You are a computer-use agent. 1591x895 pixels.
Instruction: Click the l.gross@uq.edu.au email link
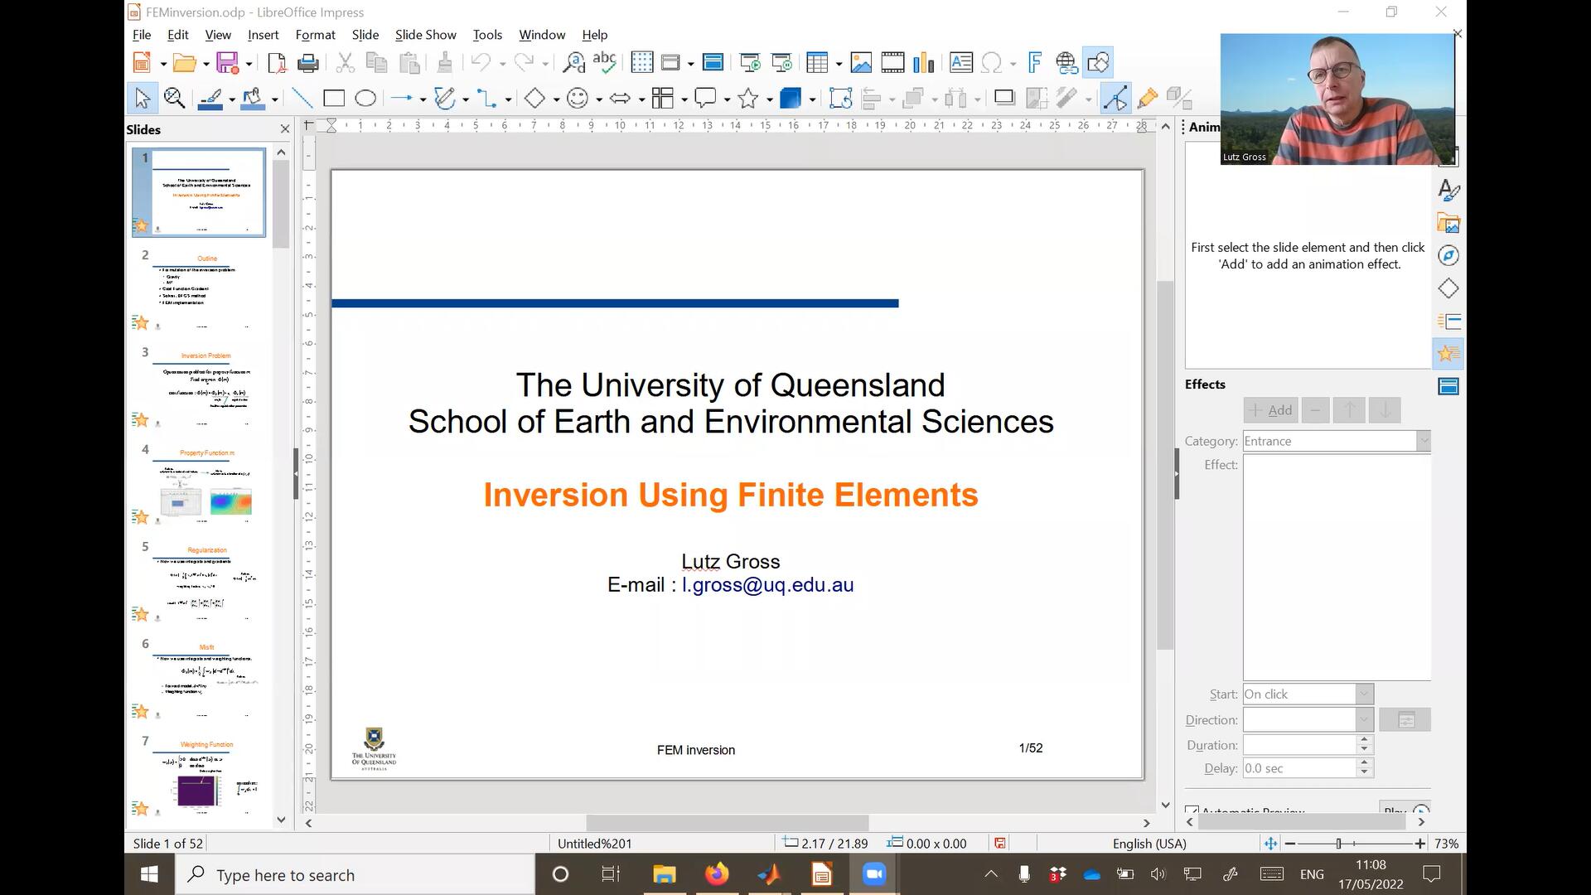click(x=767, y=585)
